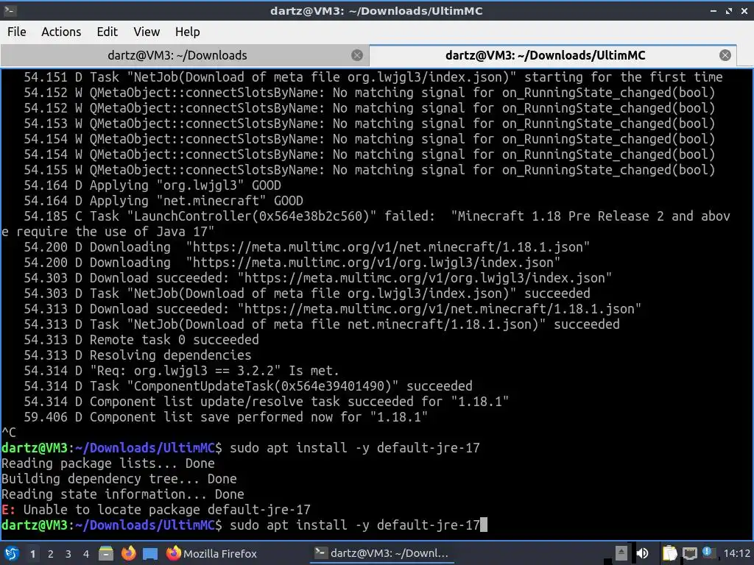Click the "Building dependency tree... Done" line
The width and height of the screenshot is (754, 565).
click(119, 479)
